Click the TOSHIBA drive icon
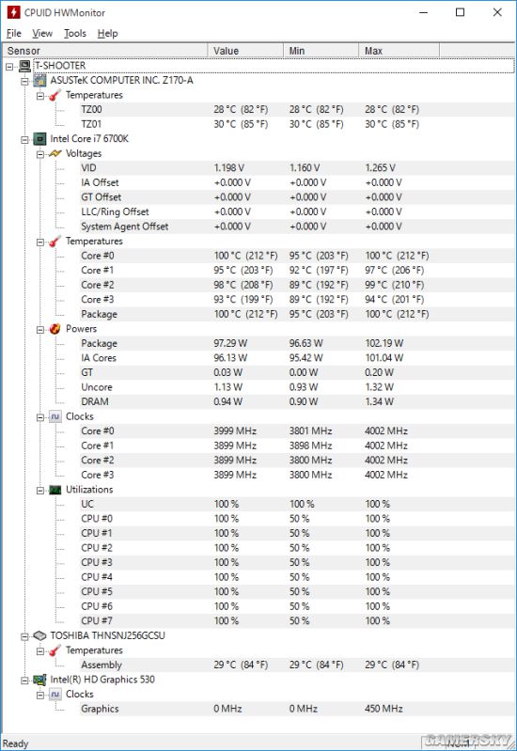517x751 pixels. coord(39,635)
